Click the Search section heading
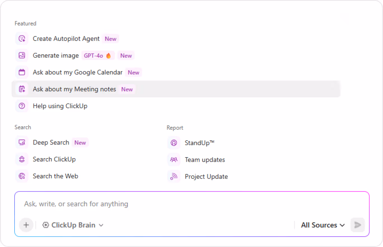The height and width of the screenshot is (247, 383). click(x=23, y=127)
